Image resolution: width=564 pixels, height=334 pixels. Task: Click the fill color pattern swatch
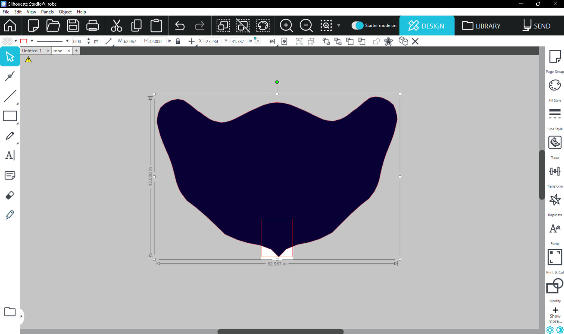tap(7, 41)
